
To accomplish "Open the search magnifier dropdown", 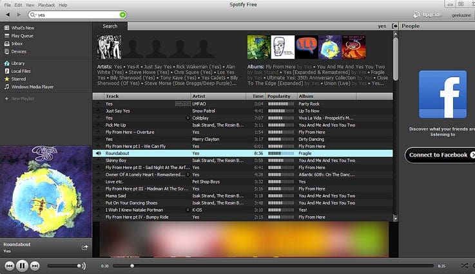I will coord(33,14).
